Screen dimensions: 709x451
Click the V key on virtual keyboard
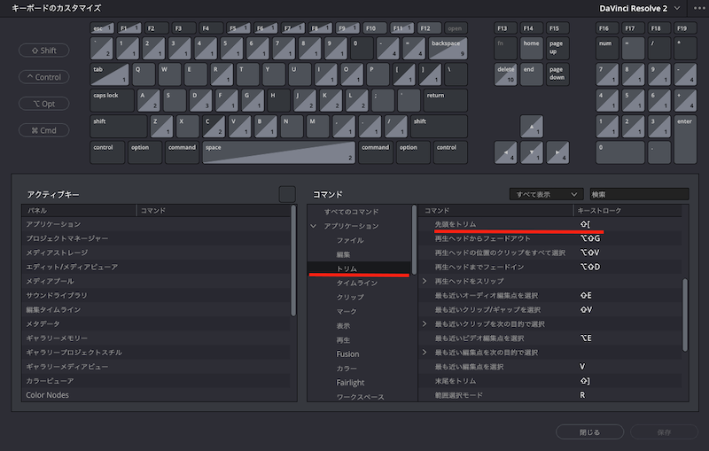pos(239,127)
